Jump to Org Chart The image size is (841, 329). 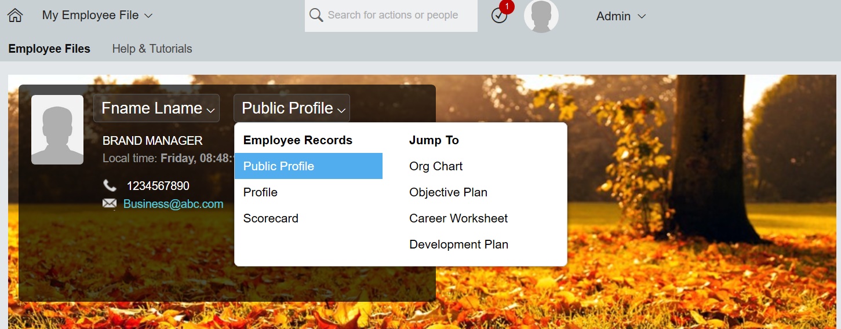pos(436,166)
